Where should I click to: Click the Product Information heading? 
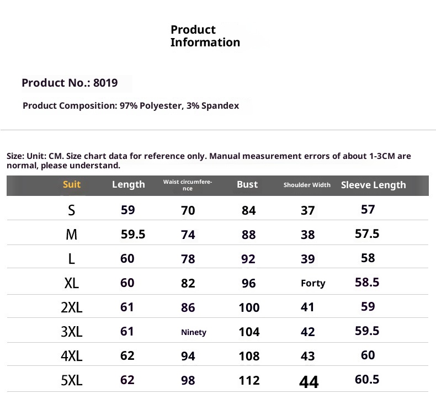205,36
